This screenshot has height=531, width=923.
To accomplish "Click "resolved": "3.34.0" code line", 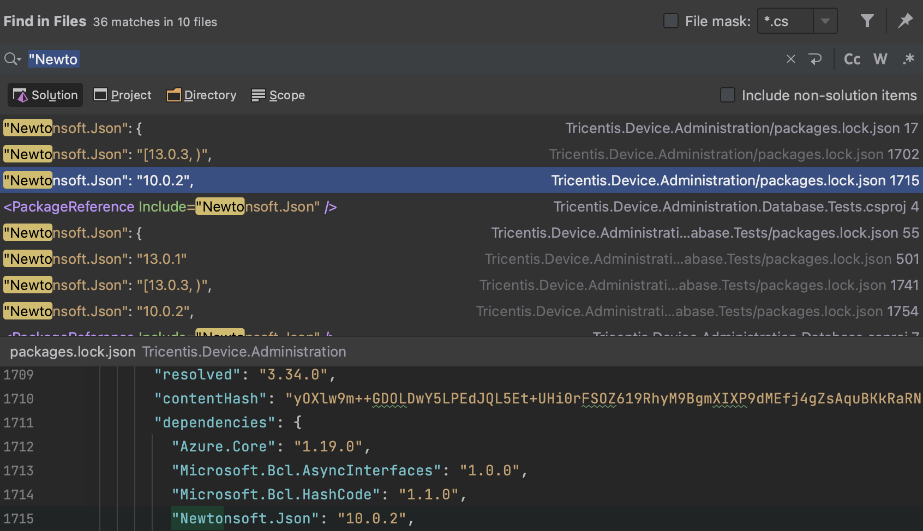I will pos(245,375).
